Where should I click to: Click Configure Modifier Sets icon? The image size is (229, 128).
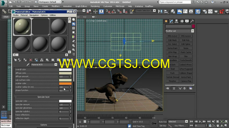tap(191, 88)
